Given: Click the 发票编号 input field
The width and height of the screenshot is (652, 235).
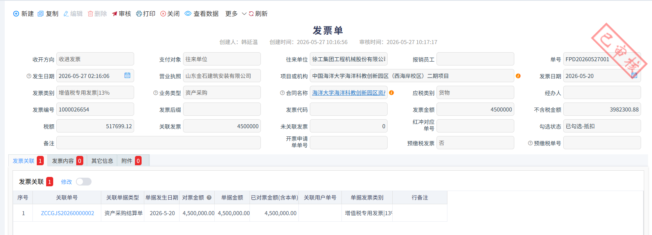Looking at the screenshot, I should coord(95,110).
